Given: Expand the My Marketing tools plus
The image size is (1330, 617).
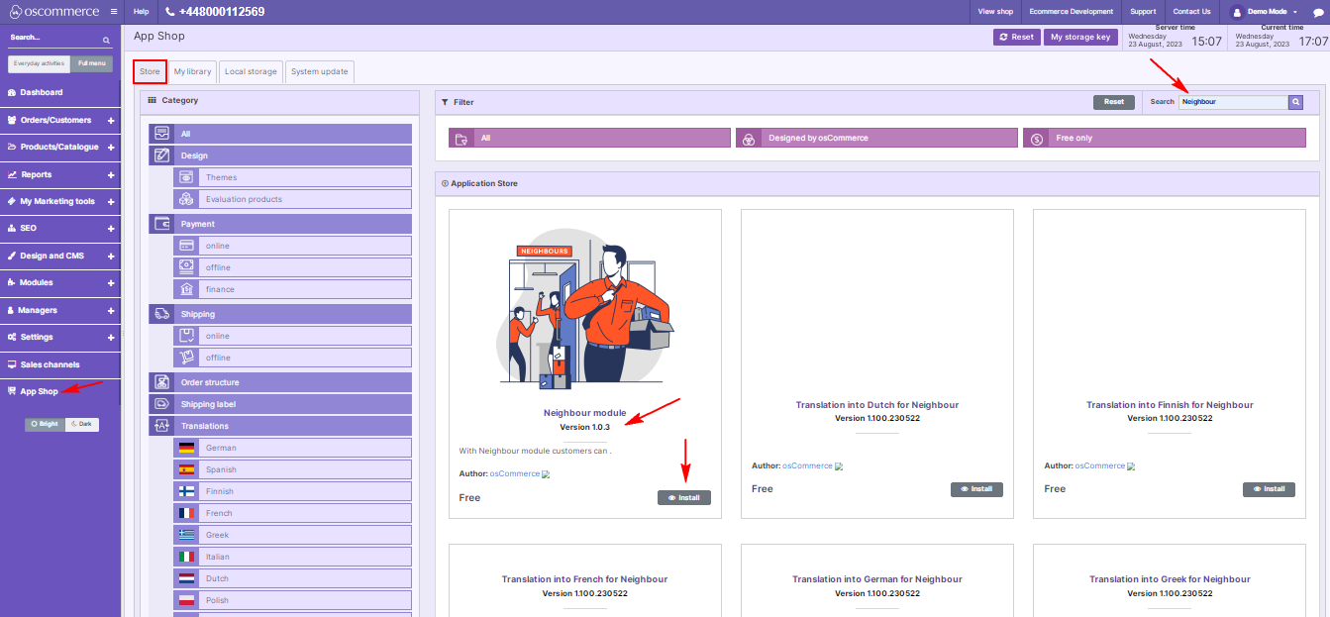Looking at the screenshot, I should click(x=111, y=201).
